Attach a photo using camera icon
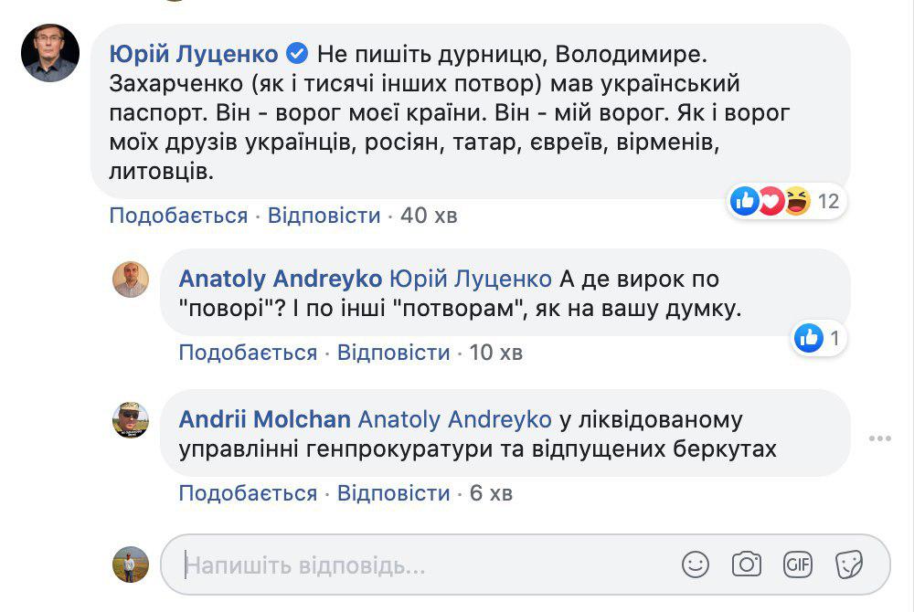Viewport: 914px width, 612px height. coord(747,565)
